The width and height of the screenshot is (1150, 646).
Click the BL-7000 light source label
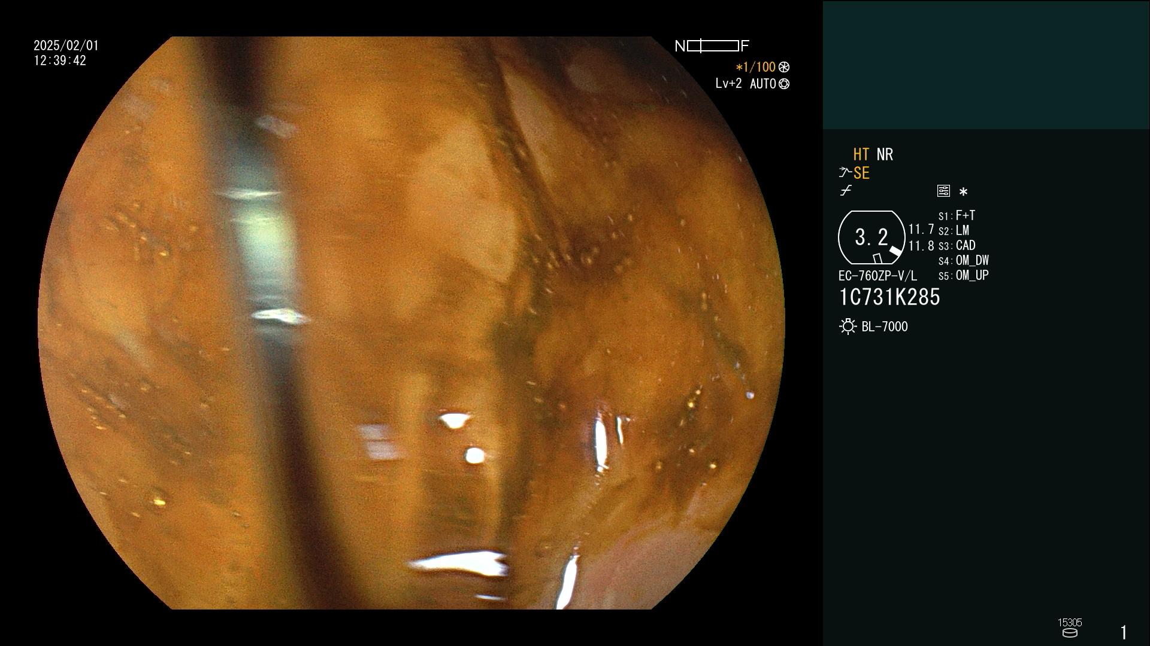[885, 327]
